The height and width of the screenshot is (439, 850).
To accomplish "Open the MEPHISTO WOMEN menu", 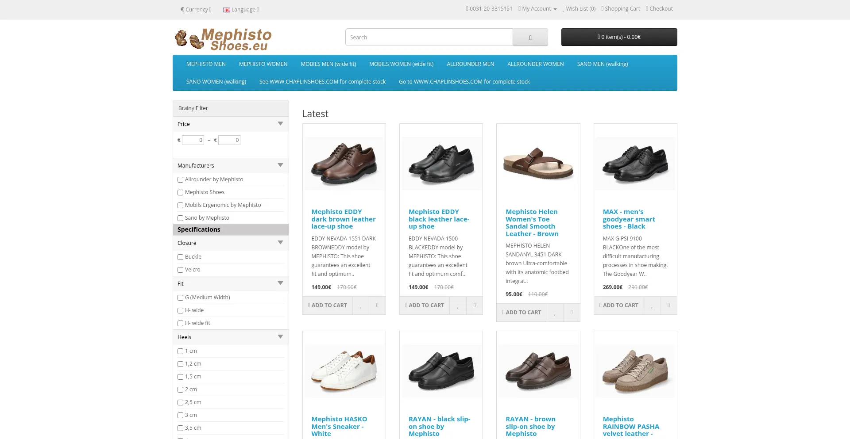I will tap(263, 64).
